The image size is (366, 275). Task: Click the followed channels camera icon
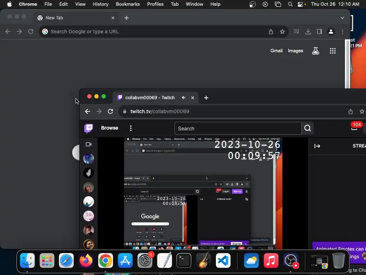[x=89, y=144]
